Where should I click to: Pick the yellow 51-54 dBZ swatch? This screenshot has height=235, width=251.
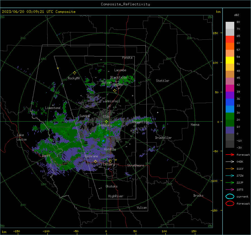click(x=230, y=60)
